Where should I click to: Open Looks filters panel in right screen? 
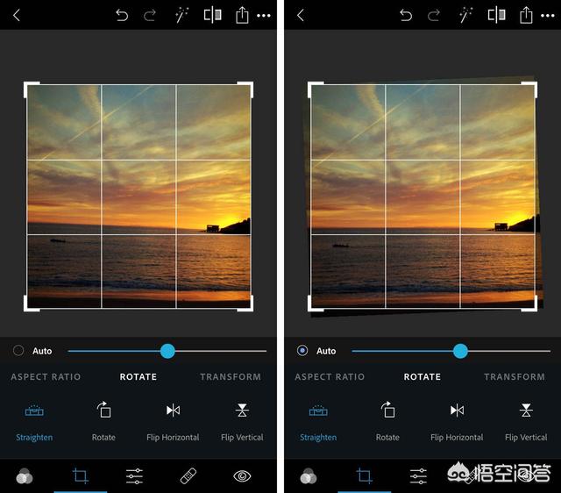[x=309, y=476]
